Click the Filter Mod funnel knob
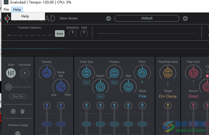This screenshot has width=209, height=135. click(x=193, y=73)
